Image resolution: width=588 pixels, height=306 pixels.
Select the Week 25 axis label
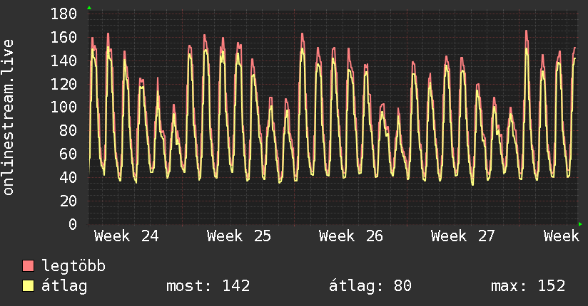(239, 236)
